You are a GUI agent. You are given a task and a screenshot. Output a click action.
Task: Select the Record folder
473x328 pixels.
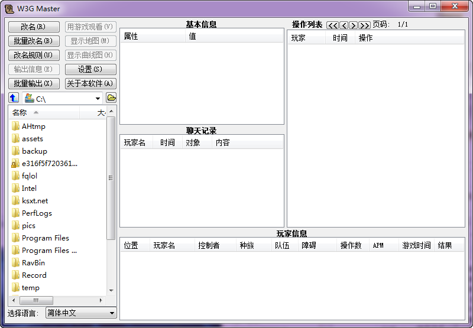pos(34,275)
